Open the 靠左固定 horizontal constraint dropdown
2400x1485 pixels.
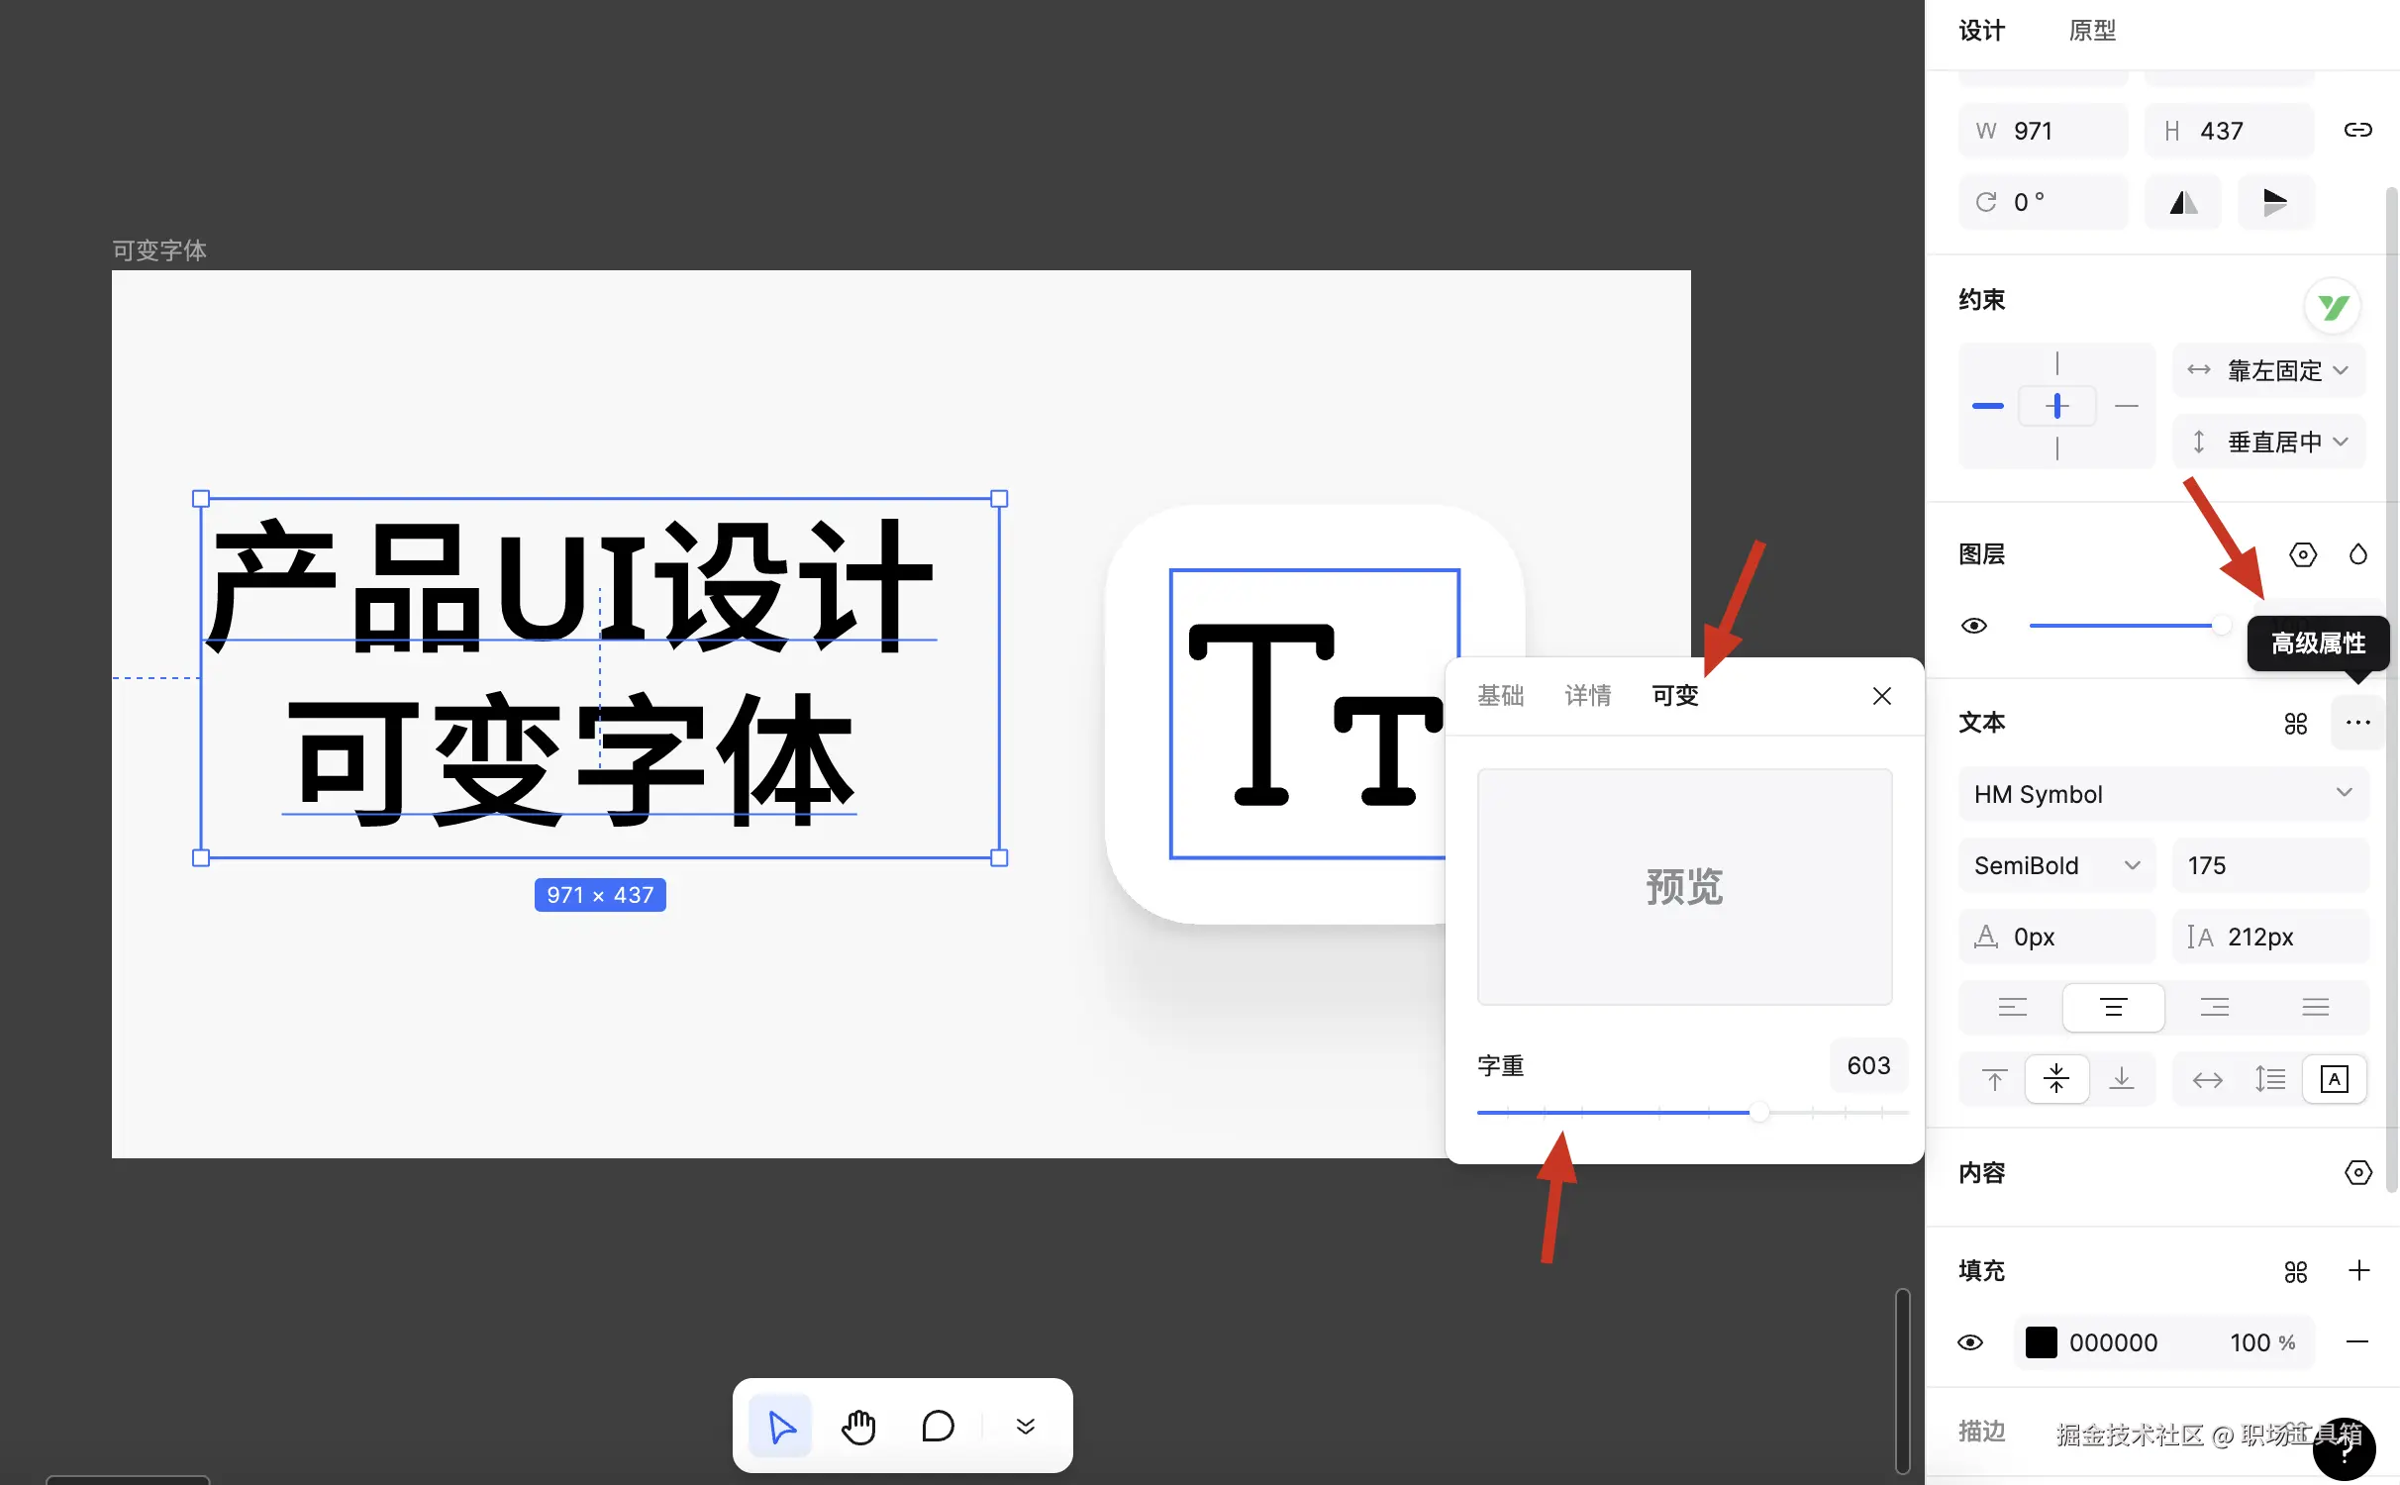2268,370
